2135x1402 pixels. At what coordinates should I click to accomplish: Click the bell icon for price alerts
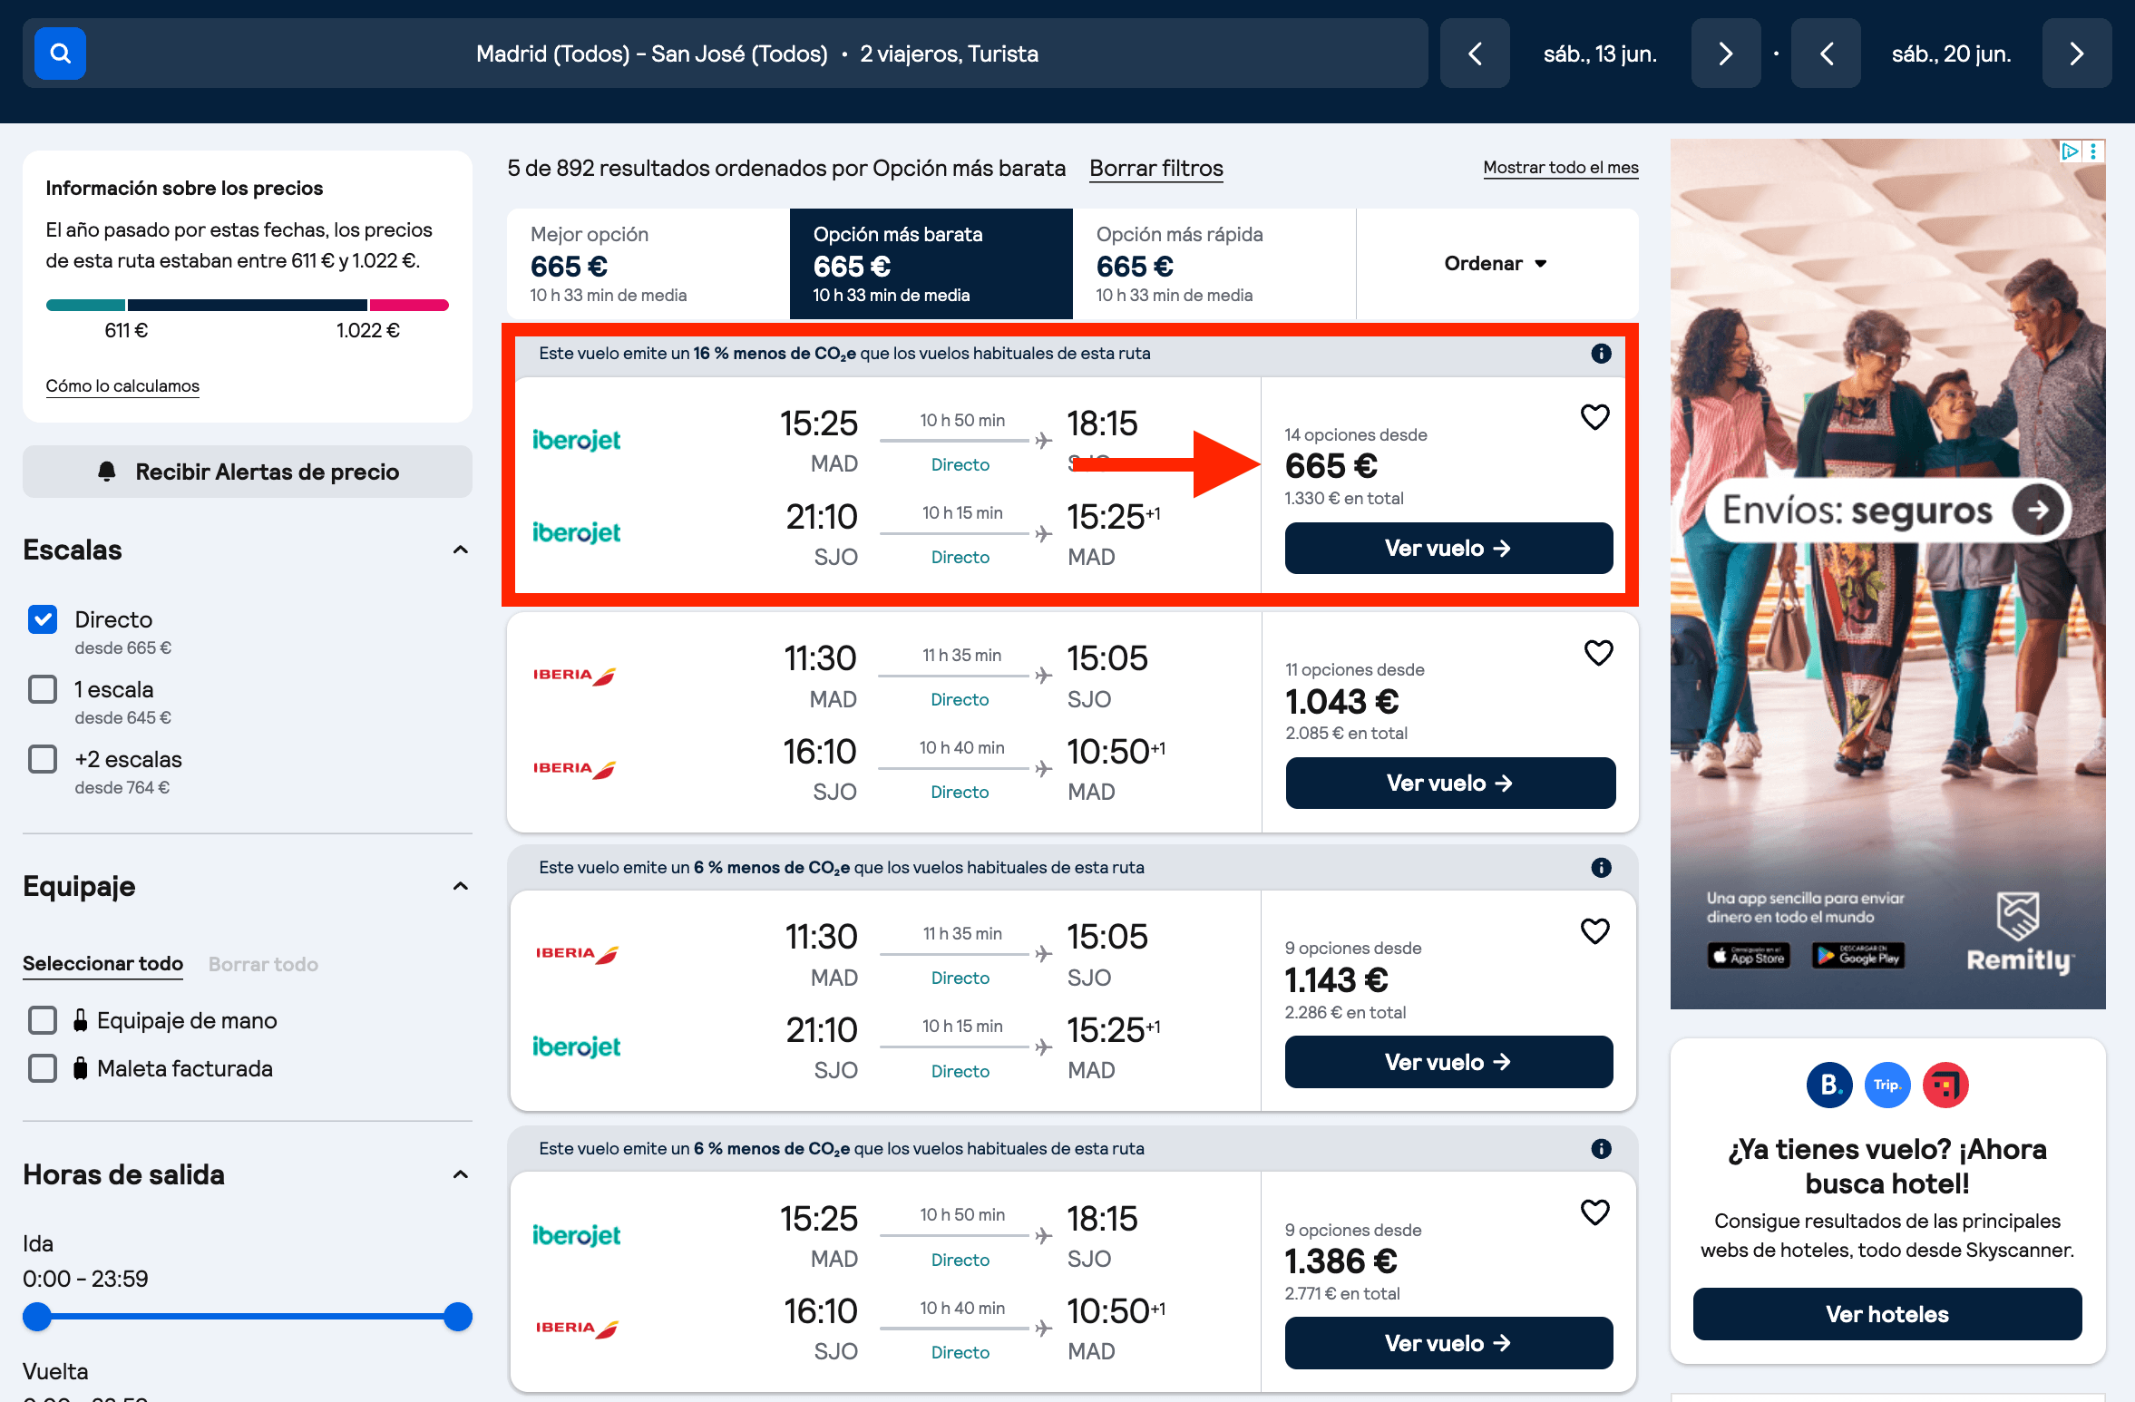coord(107,472)
